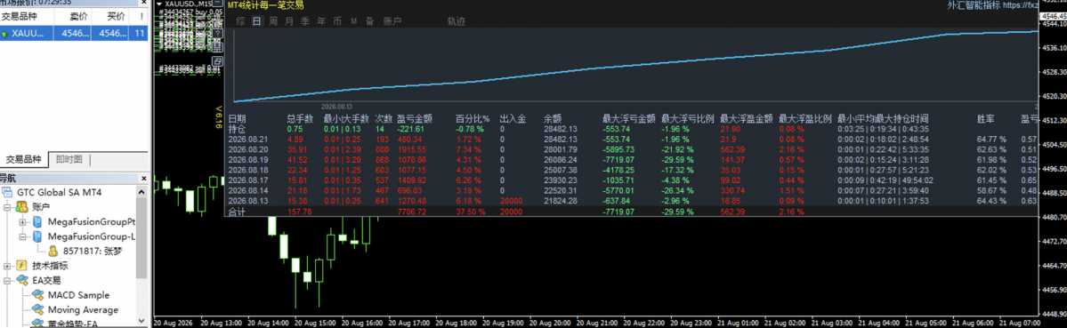The image size is (1067, 328).
Task: Click the MegaFusionGroup-L server icon
Action: click(x=38, y=237)
